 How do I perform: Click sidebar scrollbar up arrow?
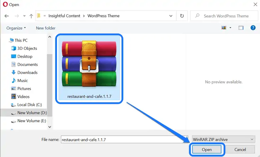coord(50,37)
